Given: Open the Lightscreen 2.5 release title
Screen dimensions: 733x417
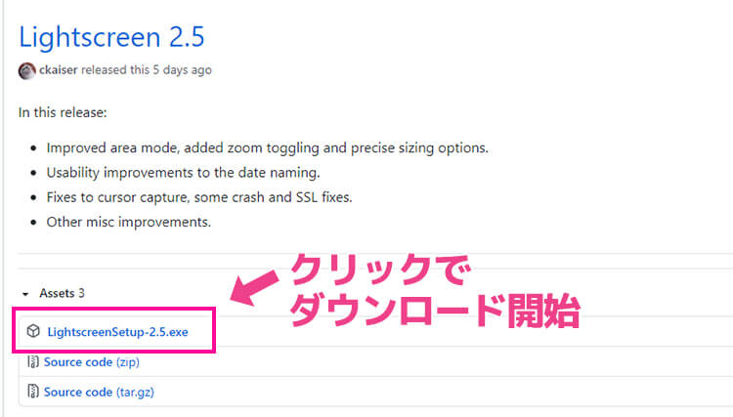Looking at the screenshot, I should 111,37.
